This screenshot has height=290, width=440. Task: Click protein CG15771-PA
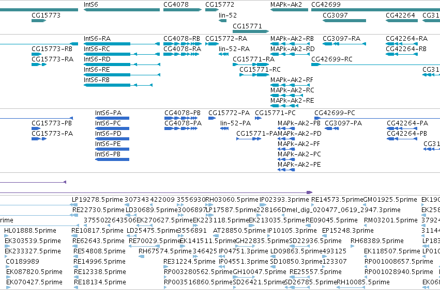click(249, 139)
